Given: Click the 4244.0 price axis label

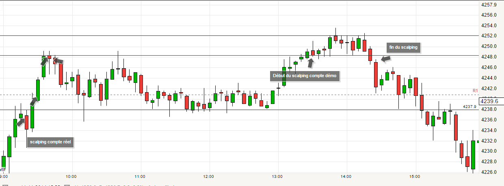Looking at the screenshot, I should click(x=489, y=78).
